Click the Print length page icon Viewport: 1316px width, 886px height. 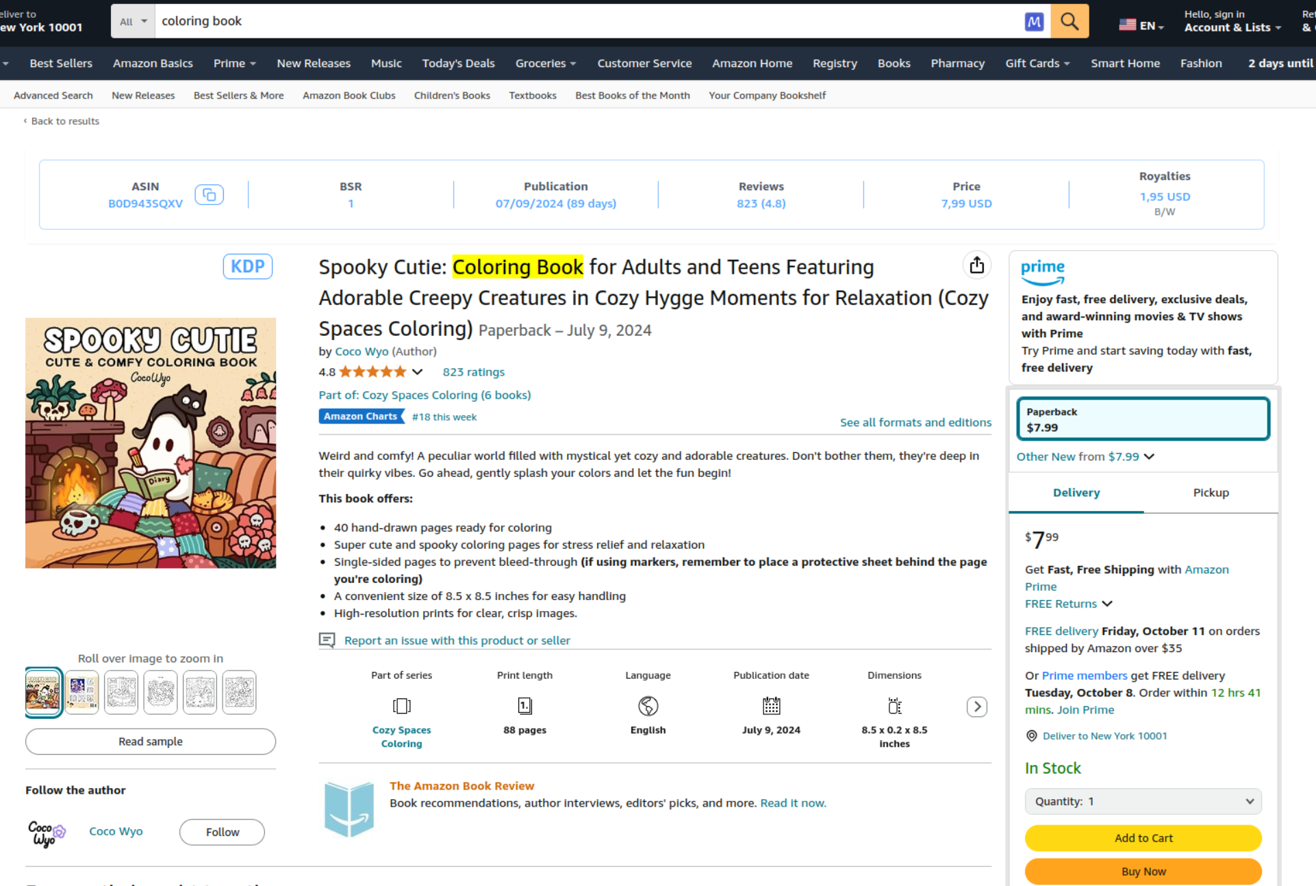tap(525, 705)
